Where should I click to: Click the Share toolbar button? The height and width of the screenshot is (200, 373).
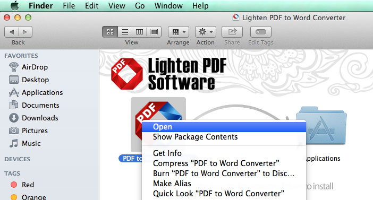point(232,32)
